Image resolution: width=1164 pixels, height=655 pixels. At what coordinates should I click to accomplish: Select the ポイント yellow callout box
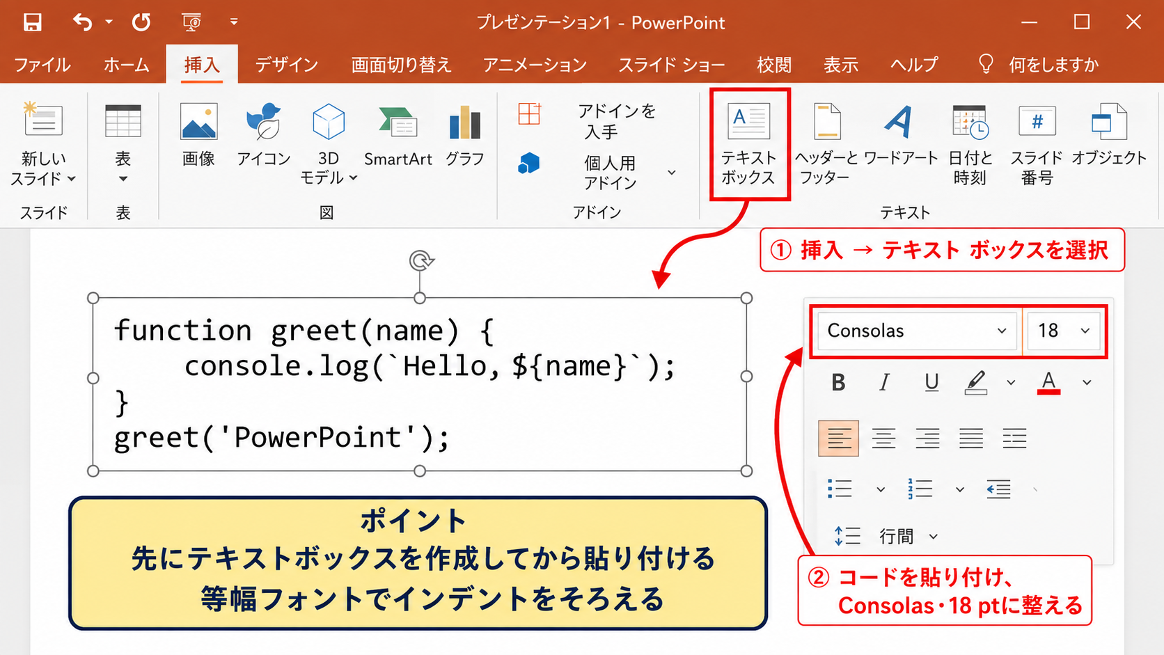pos(418,563)
